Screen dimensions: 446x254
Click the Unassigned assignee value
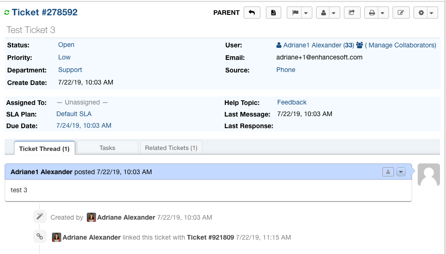82,102
